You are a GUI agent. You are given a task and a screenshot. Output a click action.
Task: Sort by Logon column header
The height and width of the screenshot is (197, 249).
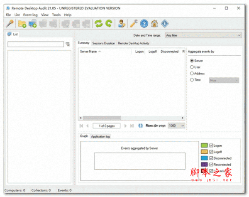click(139, 52)
